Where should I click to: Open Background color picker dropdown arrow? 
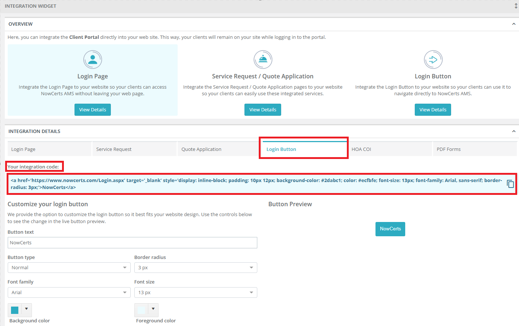point(26,309)
